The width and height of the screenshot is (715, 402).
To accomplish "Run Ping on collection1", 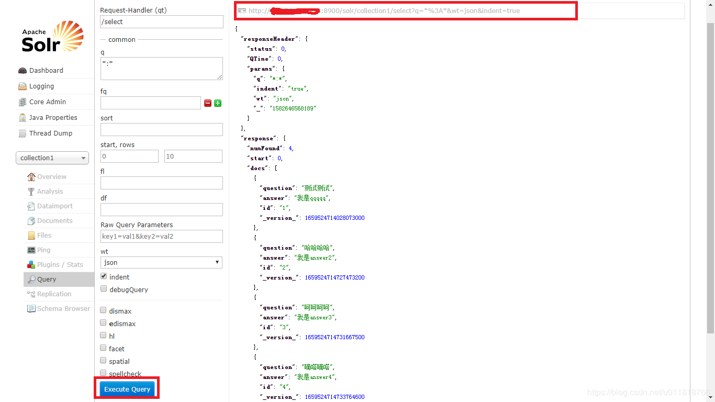I will click(43, 250).
